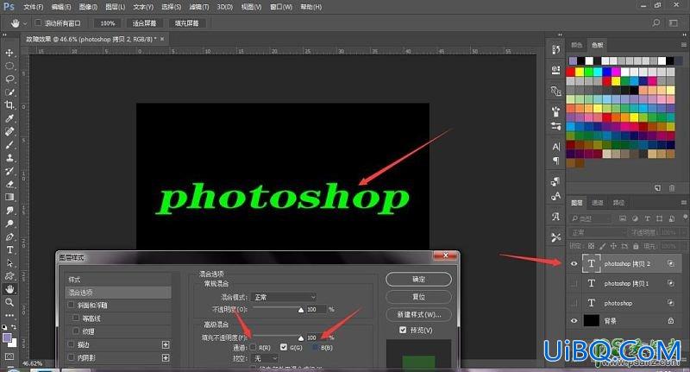Select the Eyedropper tool
Image resolution: width=690 pixels, height=372 pixels.
(9, 118)
